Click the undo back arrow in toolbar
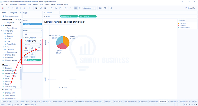Image resolution: width=198 pixels, height=106 pixels. click(x=8, y=8)
